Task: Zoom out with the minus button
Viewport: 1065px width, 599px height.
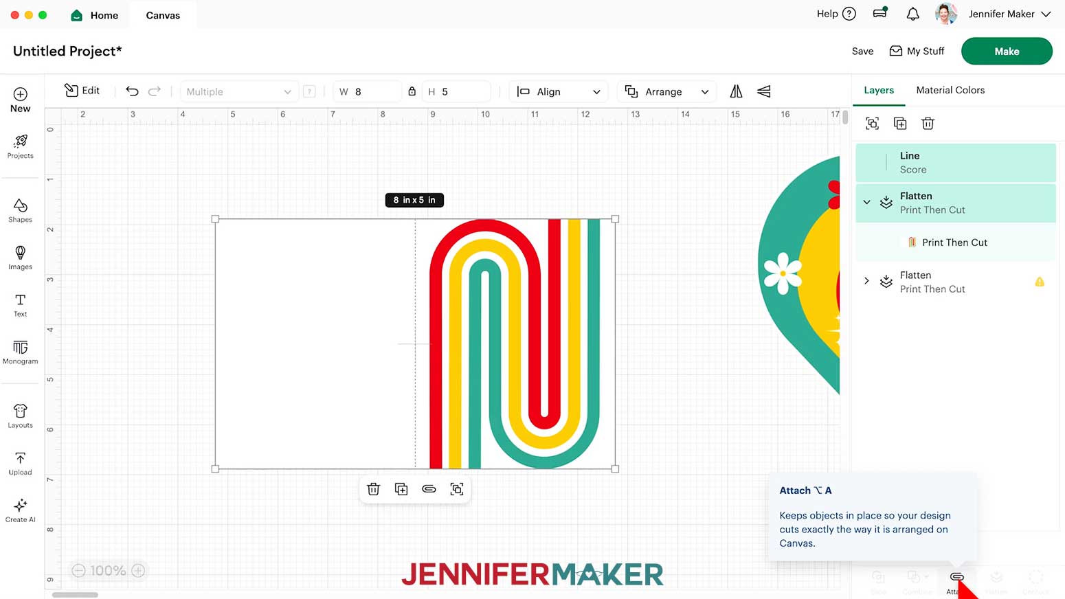Action: pos(79,571)
